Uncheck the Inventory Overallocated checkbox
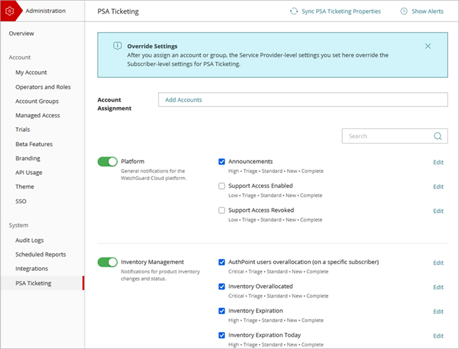 click(222, 286)
